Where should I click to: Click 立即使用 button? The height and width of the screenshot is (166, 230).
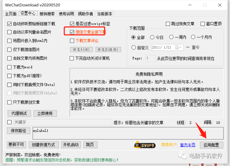click(x=45, y=113)
